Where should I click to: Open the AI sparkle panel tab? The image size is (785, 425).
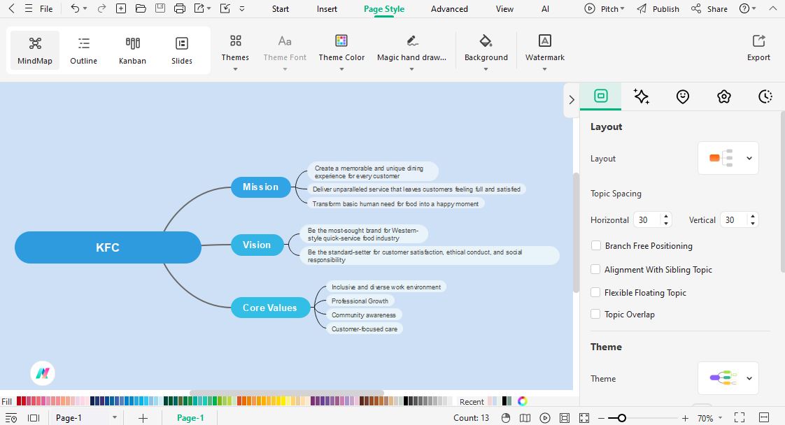[x=642, y=96]
